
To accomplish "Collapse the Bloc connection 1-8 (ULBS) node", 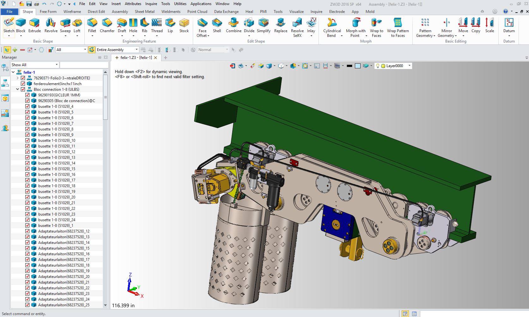I will tap(18, 89).
